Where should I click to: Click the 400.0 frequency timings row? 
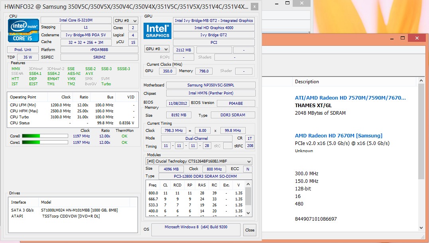pyautogui.click(x=196, y=211)
